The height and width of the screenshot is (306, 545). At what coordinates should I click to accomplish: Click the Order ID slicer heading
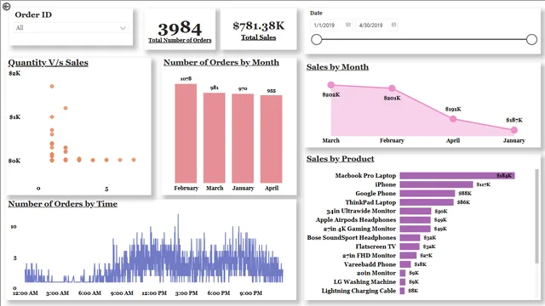click(33, 14)
